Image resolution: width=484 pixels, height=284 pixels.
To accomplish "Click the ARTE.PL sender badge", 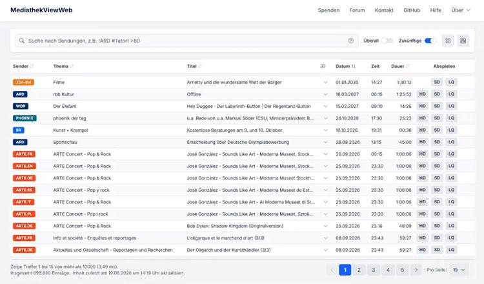I will pos(24,214).
